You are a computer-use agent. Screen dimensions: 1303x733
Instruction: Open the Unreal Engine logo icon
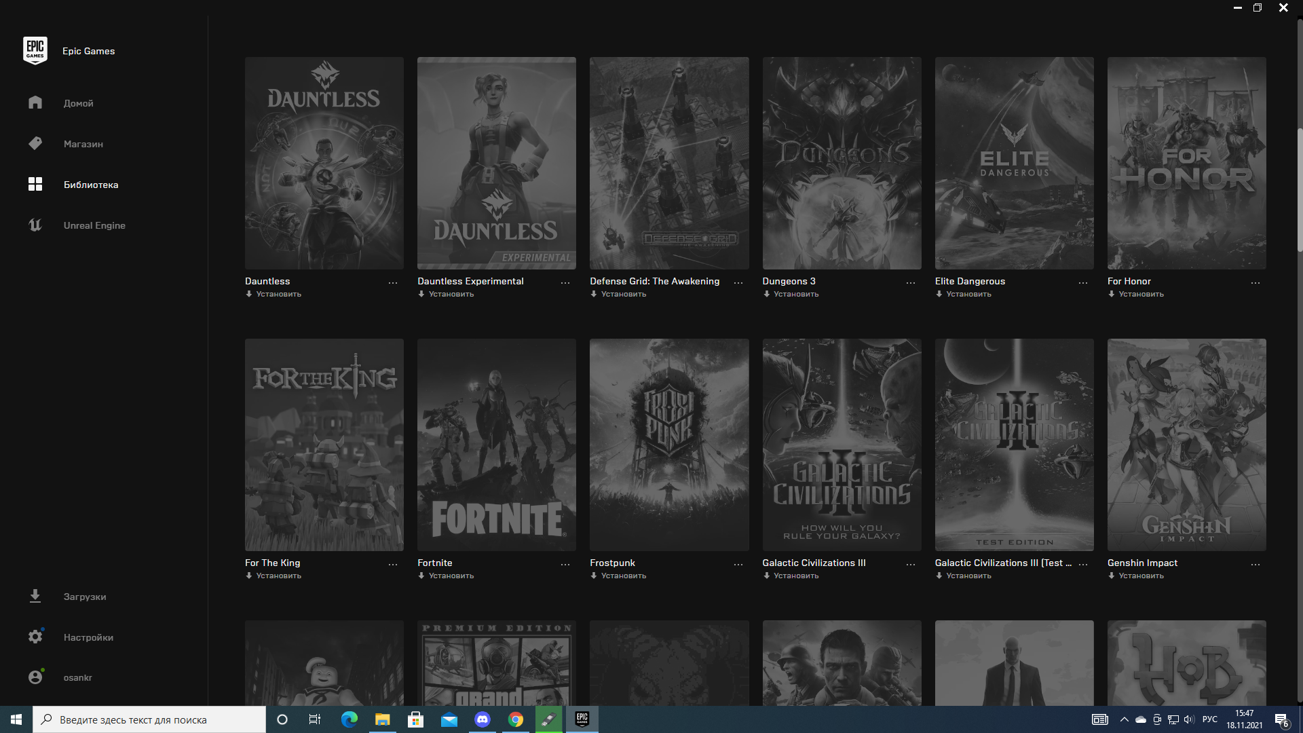tap(35, 225)
